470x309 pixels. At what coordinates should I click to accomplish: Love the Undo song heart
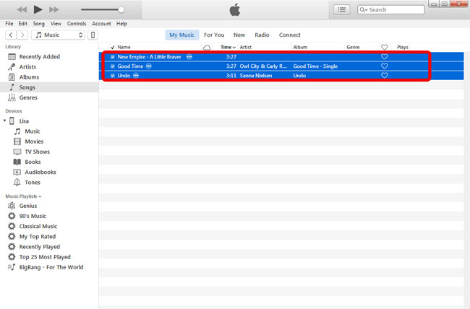click(384, 75)
